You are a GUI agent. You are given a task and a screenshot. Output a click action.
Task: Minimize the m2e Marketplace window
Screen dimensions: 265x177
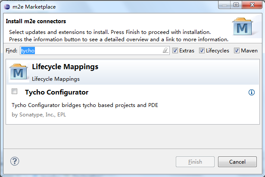click(x=224, y=5)
